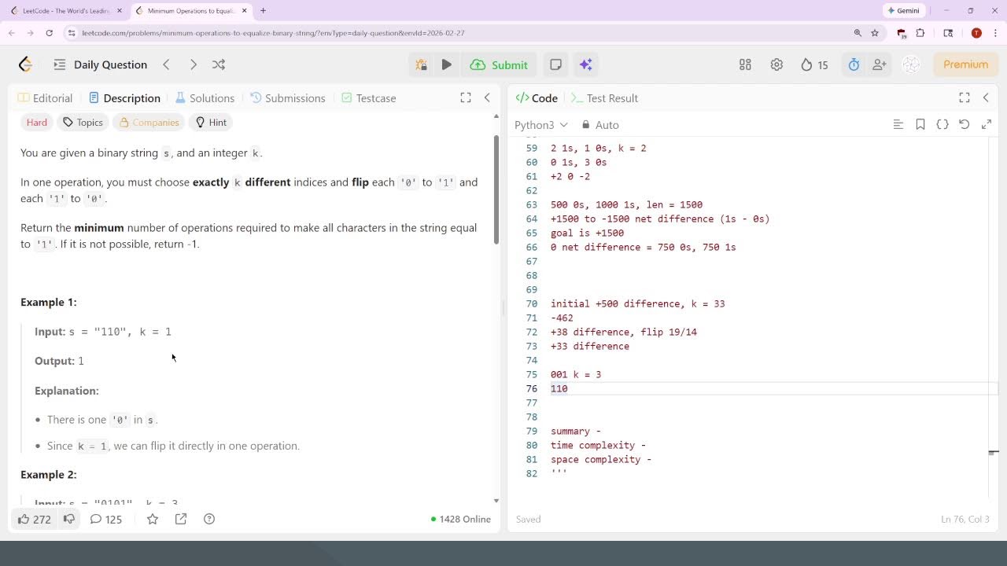
Task: Toggle the timer clock icon
Action: point(854,64)
